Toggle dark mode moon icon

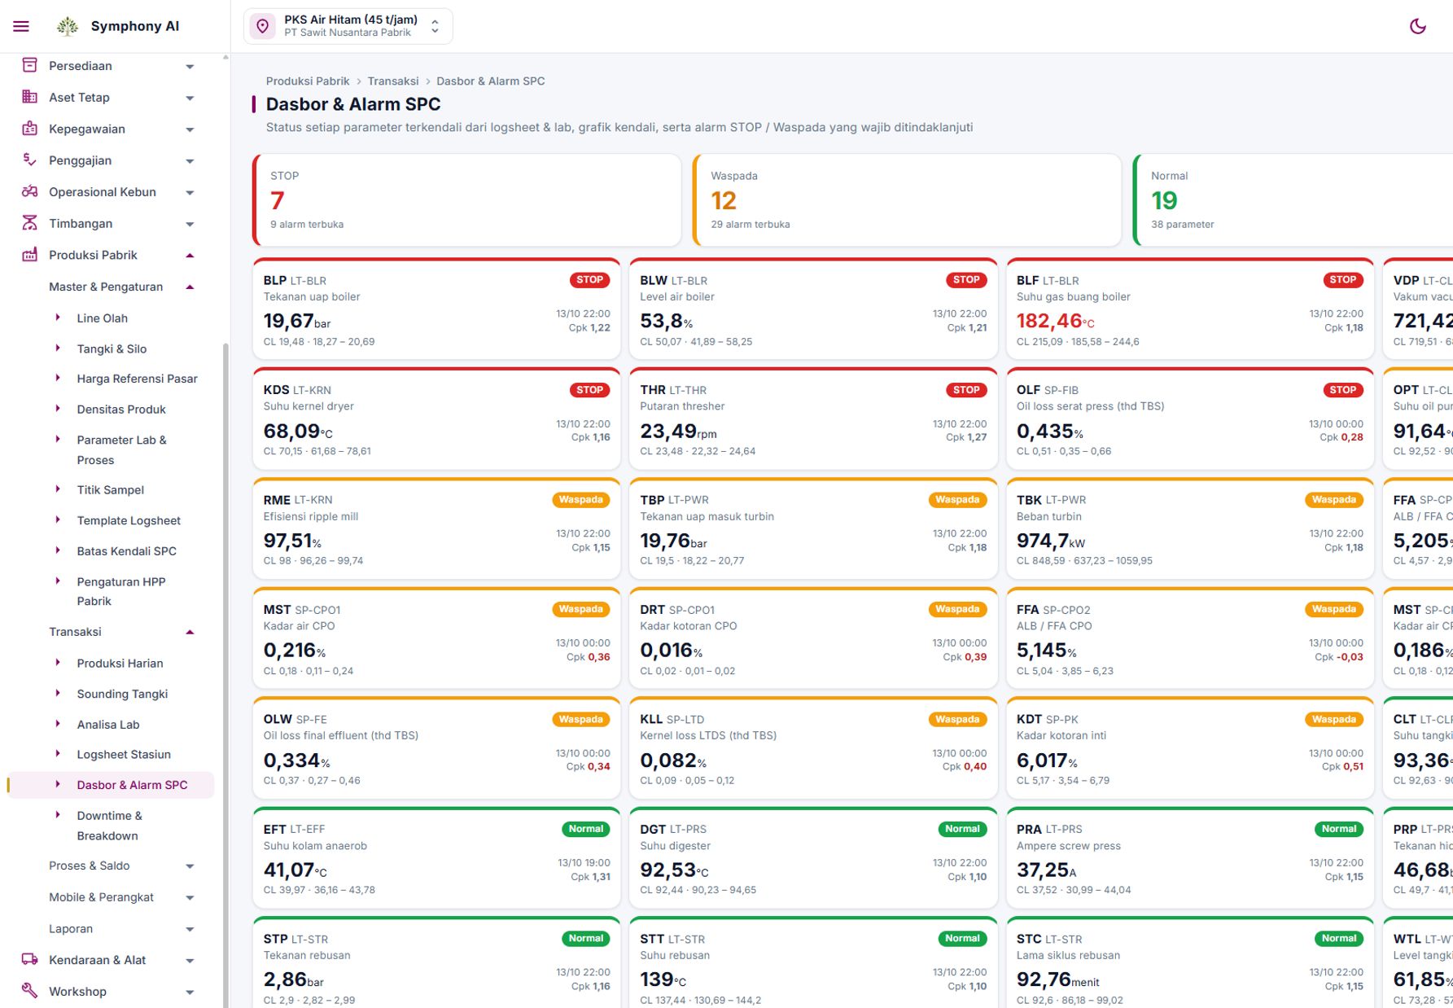pyautogui.click(x=1417, y=26)
